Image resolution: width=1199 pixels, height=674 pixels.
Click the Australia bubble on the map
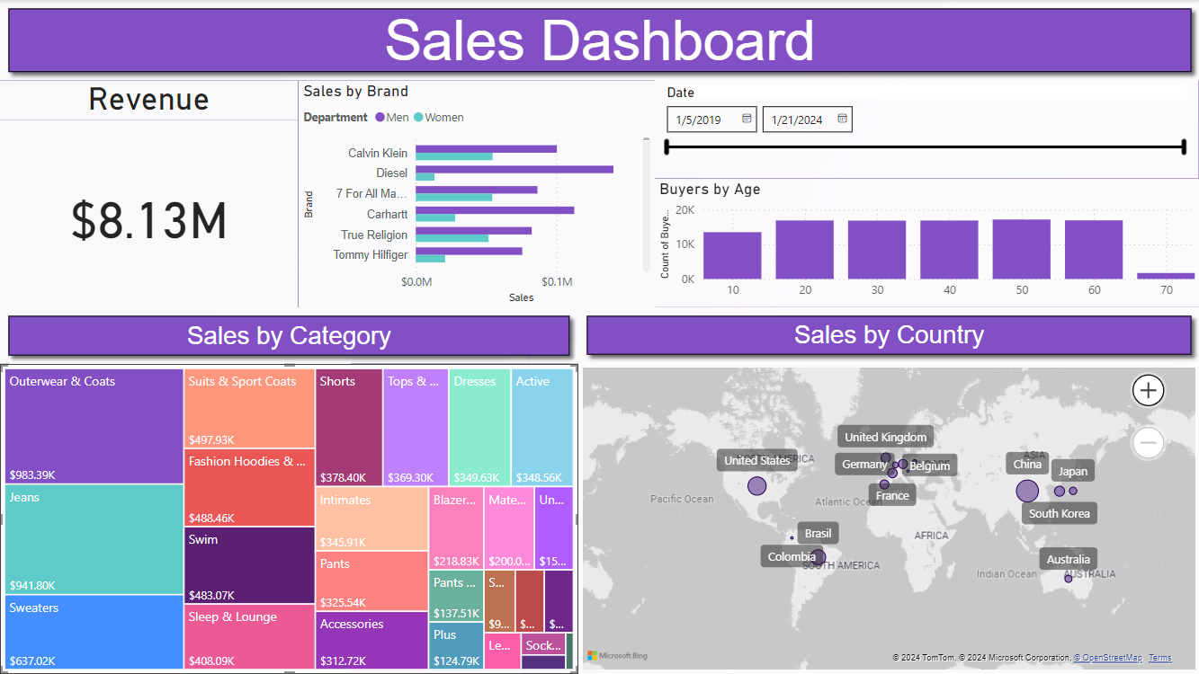tap(1069, 579)
